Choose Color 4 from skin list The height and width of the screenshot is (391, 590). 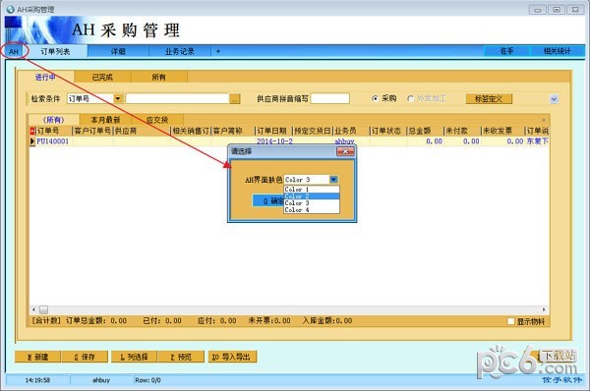coord(311,210)
